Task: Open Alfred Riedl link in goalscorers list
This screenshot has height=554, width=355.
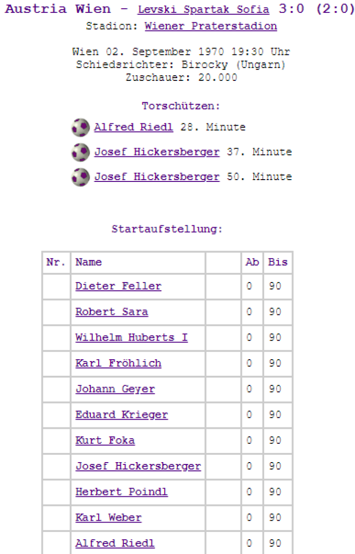Action: [x=134, y=127]
